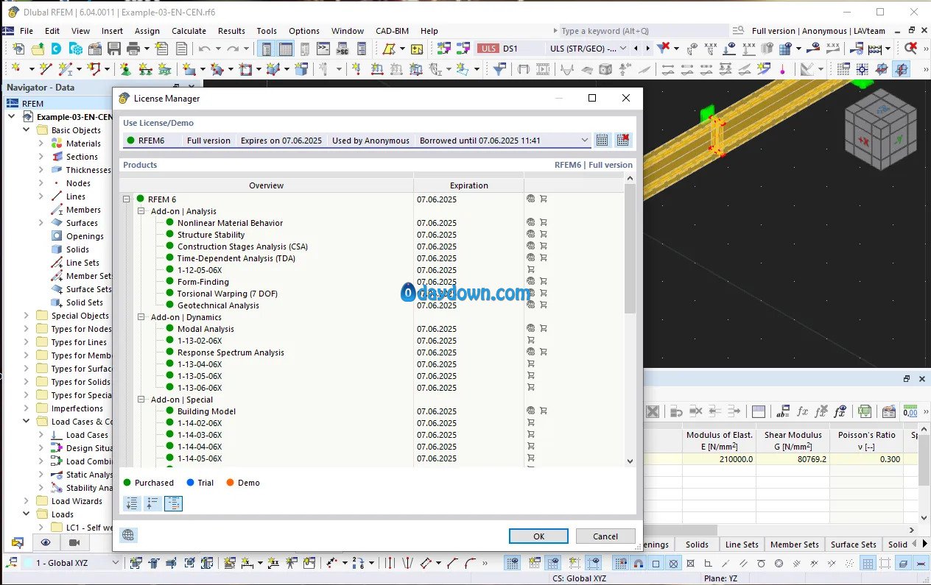Click the magnifier with red X icon

click(x=910, y=49)
